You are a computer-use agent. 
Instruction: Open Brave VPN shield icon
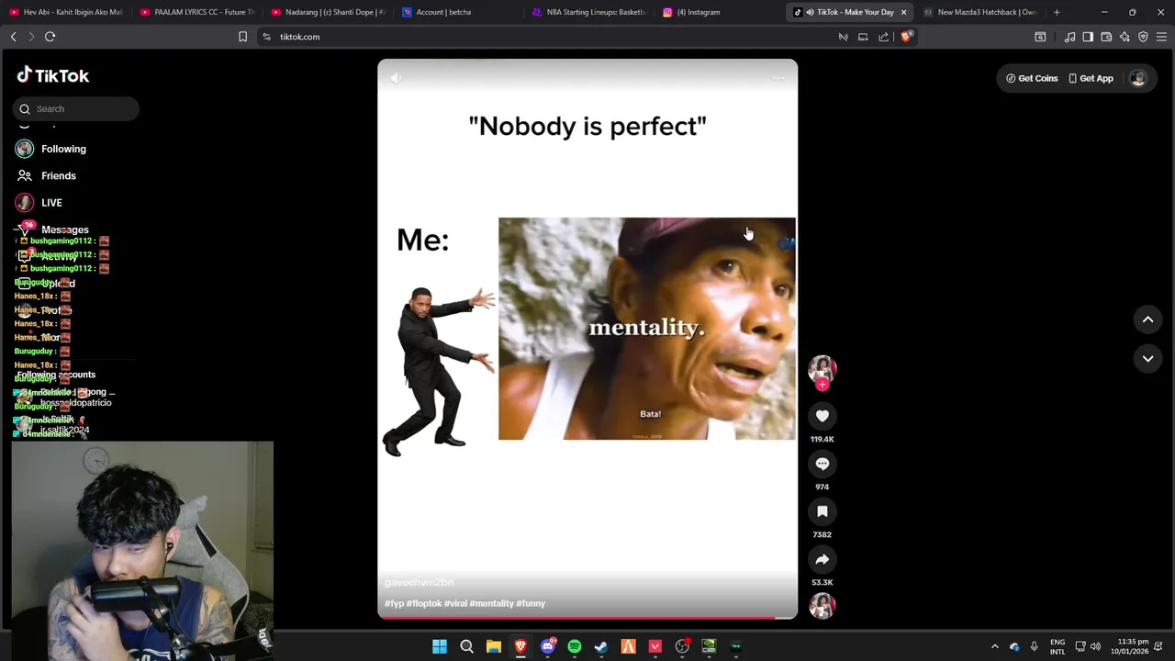tap(1143, 37)
